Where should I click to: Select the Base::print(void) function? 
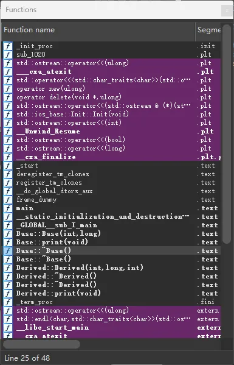pos(112,242)
